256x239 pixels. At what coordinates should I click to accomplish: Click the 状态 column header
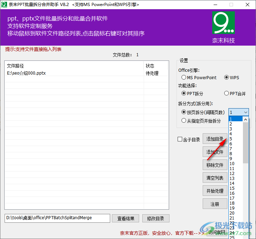[156, 66]
